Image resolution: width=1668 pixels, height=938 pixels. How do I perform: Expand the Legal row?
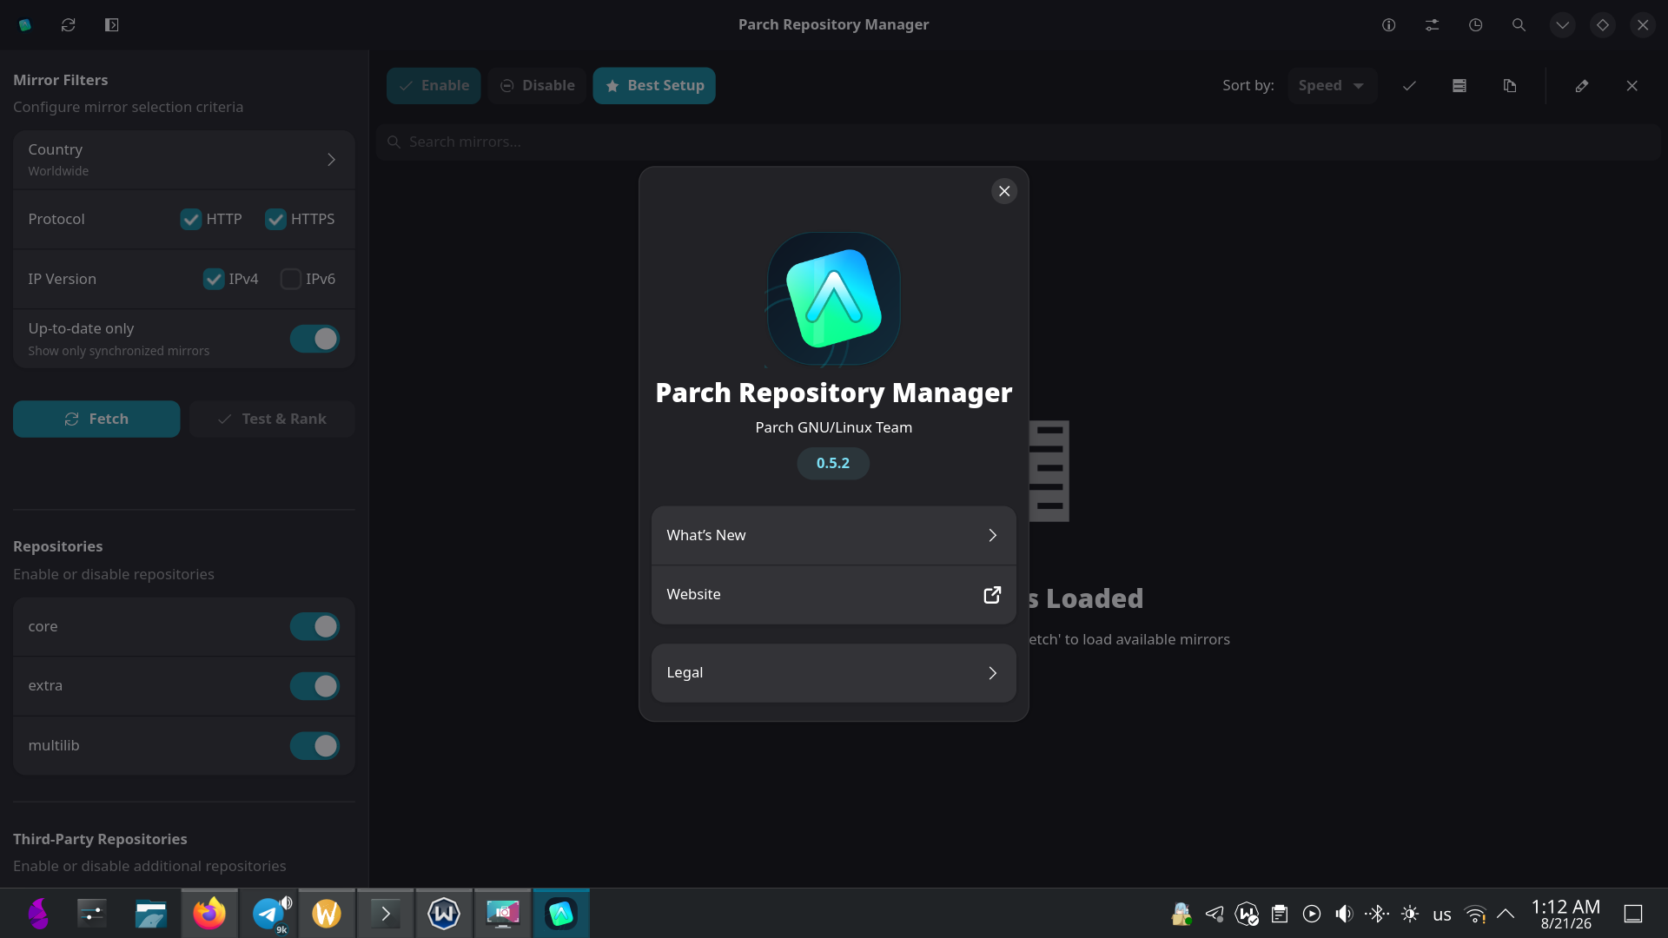(834, 673)
